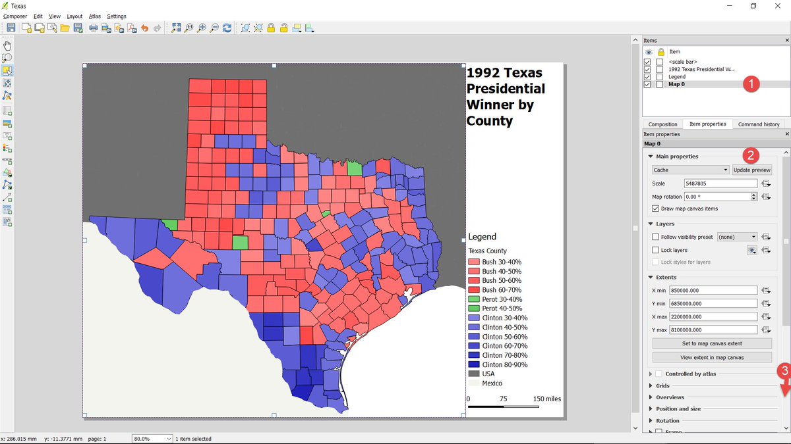Image resolution: width=791 pixels, height=444 pixels.
Task: Click the Save project icon
Action: pyautogui.click(x=11, y=28)
